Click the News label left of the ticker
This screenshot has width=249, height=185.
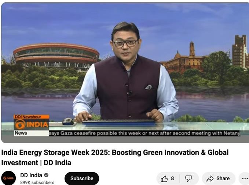21,133
